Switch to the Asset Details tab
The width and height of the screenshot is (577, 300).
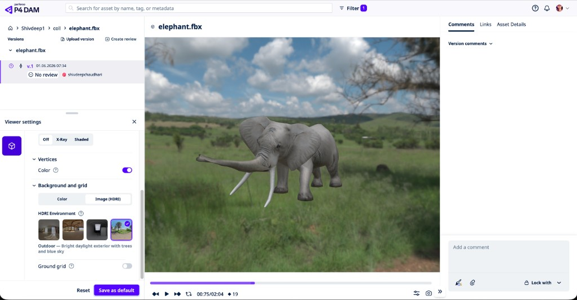(x=511, y=24)
